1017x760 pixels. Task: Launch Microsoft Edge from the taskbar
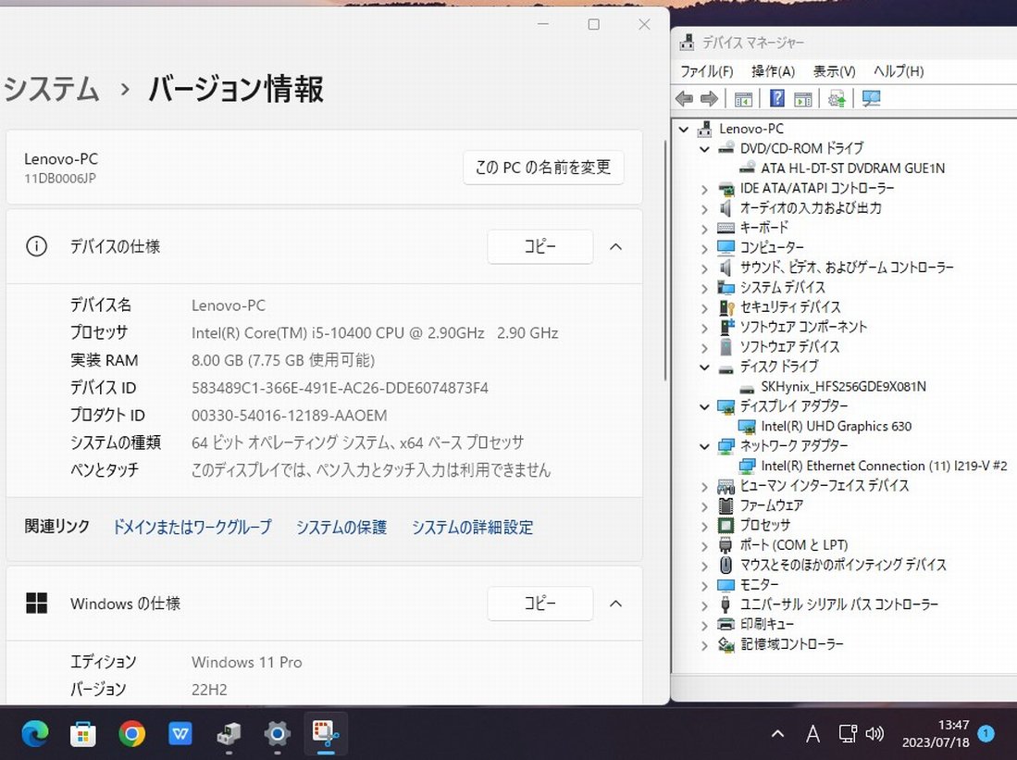[34, 733]
